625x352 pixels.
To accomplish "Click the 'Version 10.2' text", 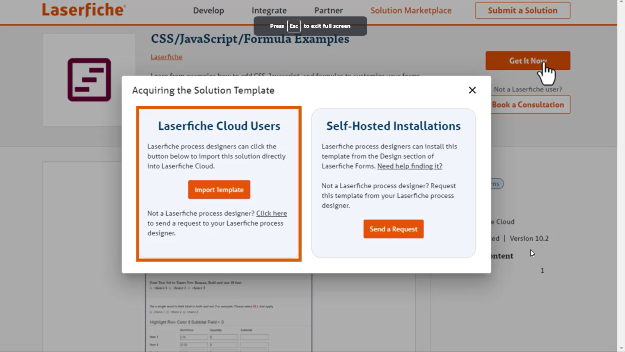I will point(529,238).
